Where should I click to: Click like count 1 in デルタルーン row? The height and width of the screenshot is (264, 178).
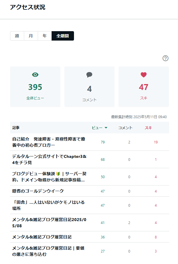click(156, 160)
